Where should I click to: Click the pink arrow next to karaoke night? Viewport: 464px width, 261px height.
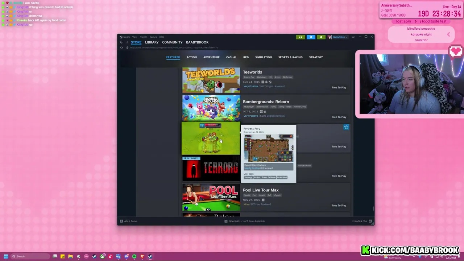coord(448,34)
